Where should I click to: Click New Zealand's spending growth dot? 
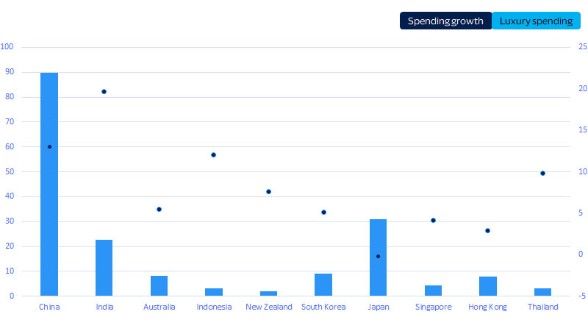click(x=268, y=192)
